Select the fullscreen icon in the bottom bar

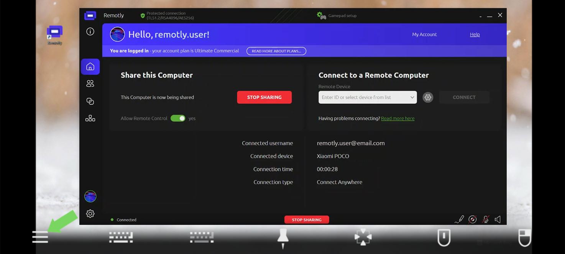pos(363,237)
